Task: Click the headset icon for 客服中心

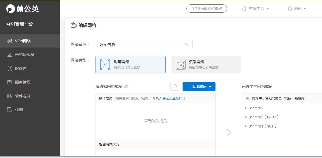Action: [x=244, y=9]
